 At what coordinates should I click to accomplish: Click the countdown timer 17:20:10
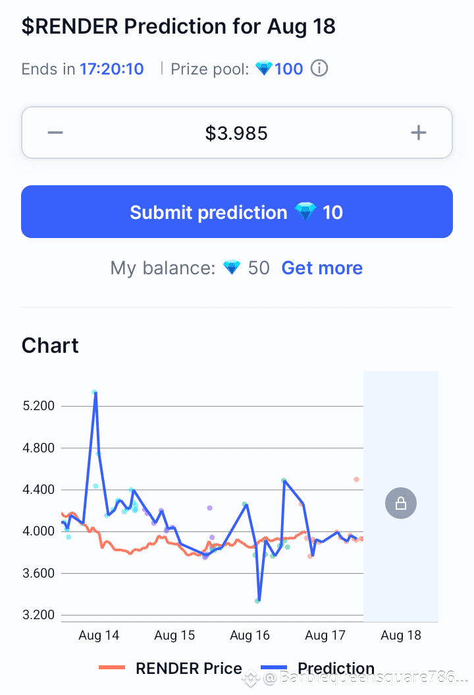(x=111, y=69)
